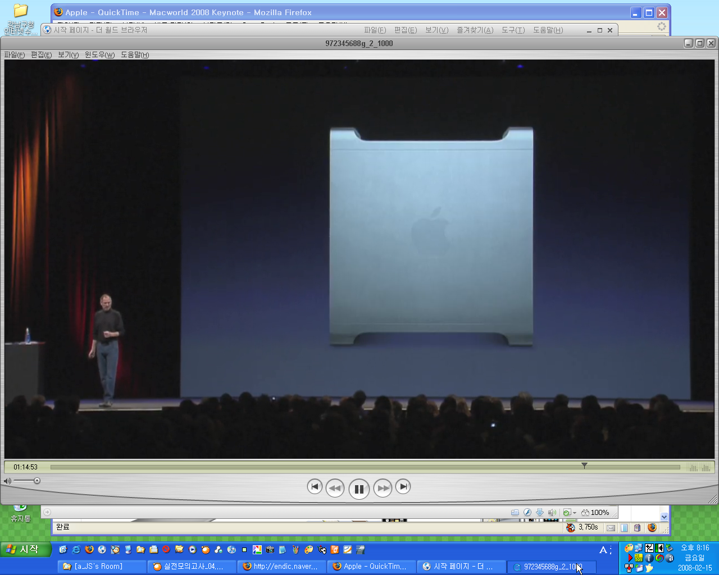Open the green checkmark dropdown in status bar
This screenshot has height=575, width=719.
[570, 513]
